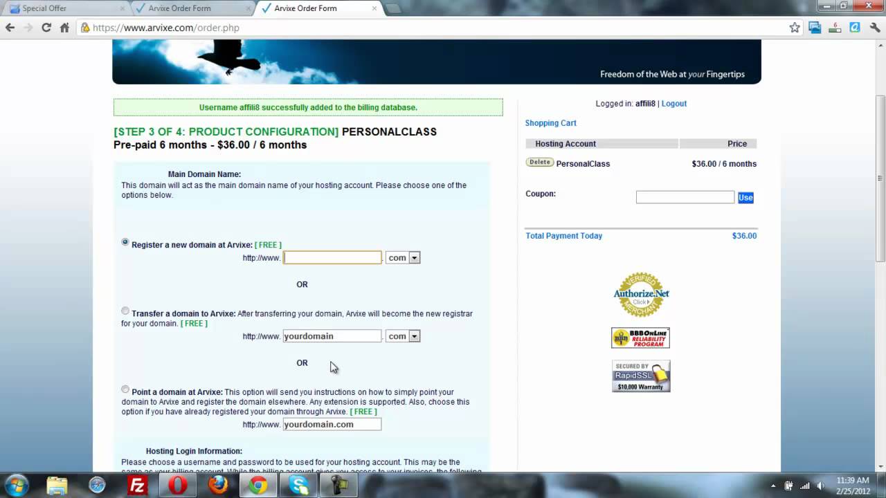Switch to Google Chrome in the taskbar

tap(258, 486)
